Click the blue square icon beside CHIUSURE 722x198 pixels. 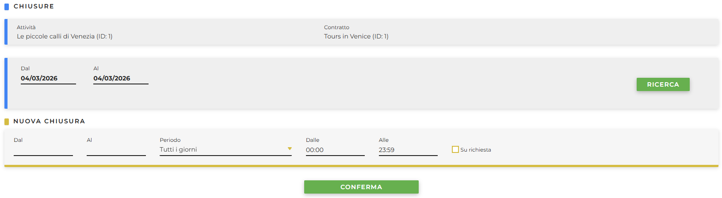[x=7, y=7]
